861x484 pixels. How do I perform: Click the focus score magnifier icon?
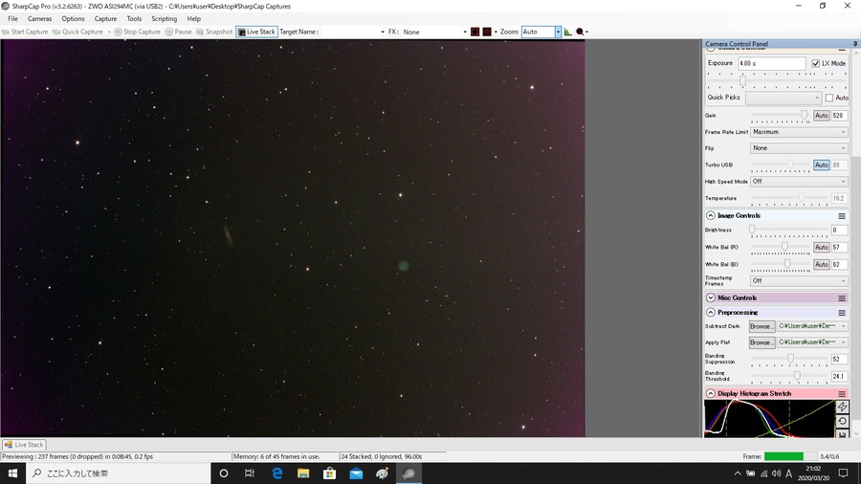click(x=580, y=32)
